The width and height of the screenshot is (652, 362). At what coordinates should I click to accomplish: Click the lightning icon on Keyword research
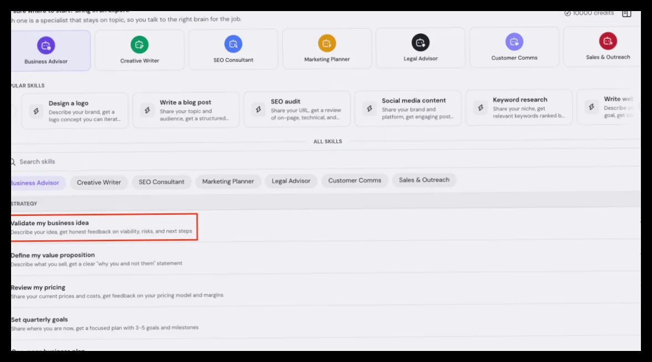coord(480,107)
